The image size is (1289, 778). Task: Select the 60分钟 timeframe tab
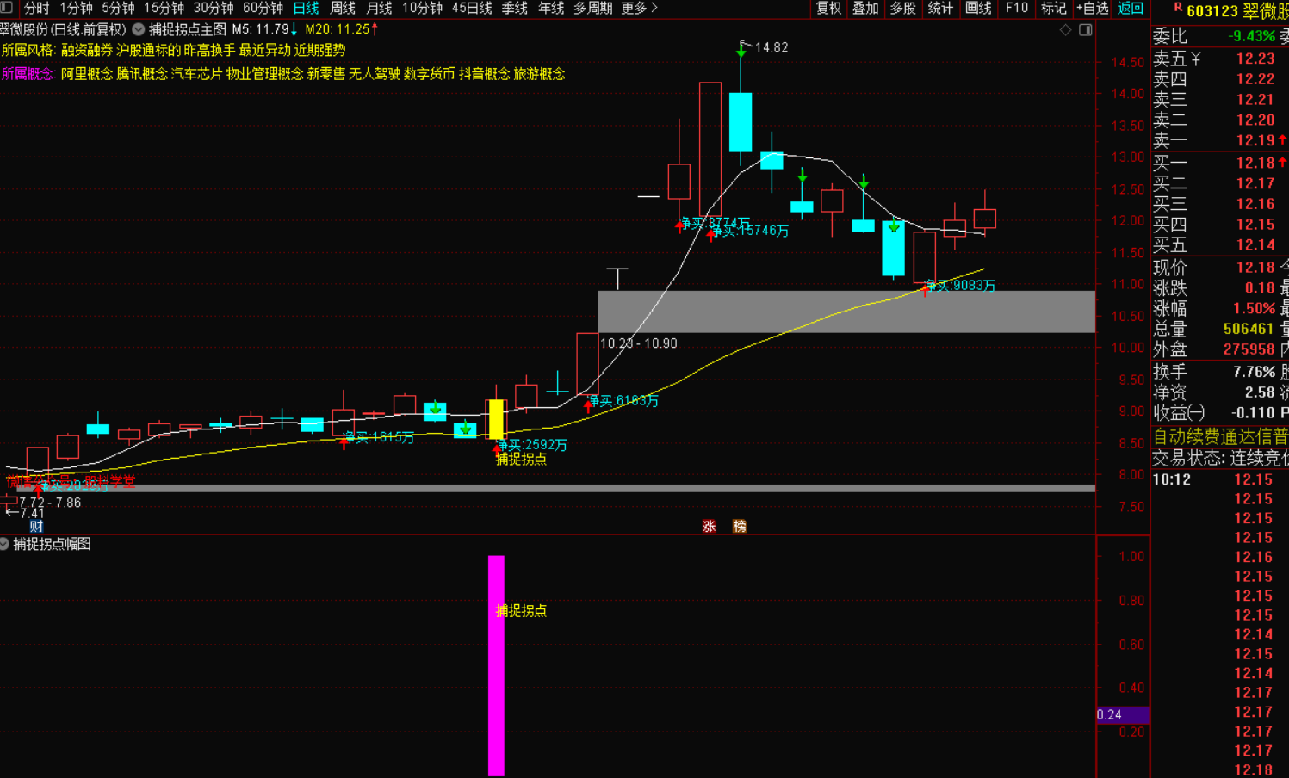(x=263, y=8)
